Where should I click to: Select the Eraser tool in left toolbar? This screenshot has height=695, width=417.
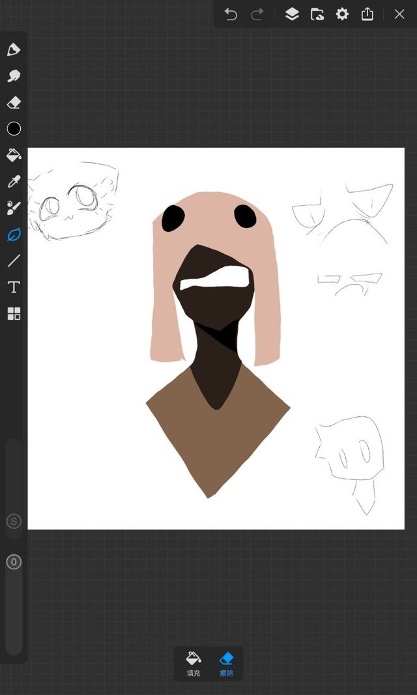[14, 103]
